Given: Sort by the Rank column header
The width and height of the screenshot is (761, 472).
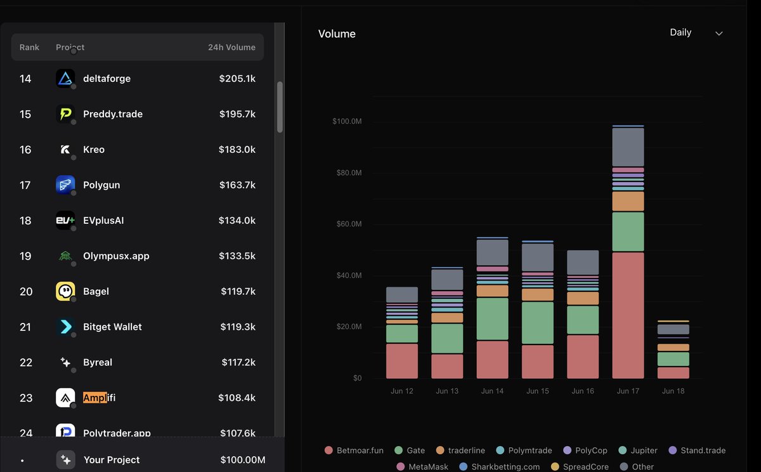Looking at the screenshot, I should [29, 47].
